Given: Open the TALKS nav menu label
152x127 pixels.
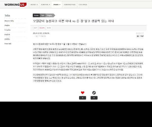Looking at the screenshot, I should click(x=56, y=5).
